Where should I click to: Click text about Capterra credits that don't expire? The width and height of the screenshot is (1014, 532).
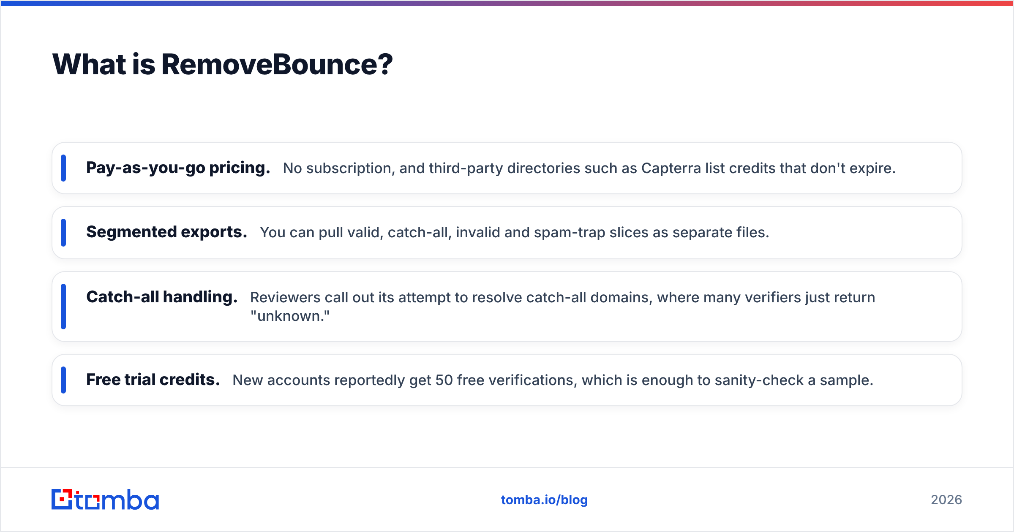tap(589, 168)
